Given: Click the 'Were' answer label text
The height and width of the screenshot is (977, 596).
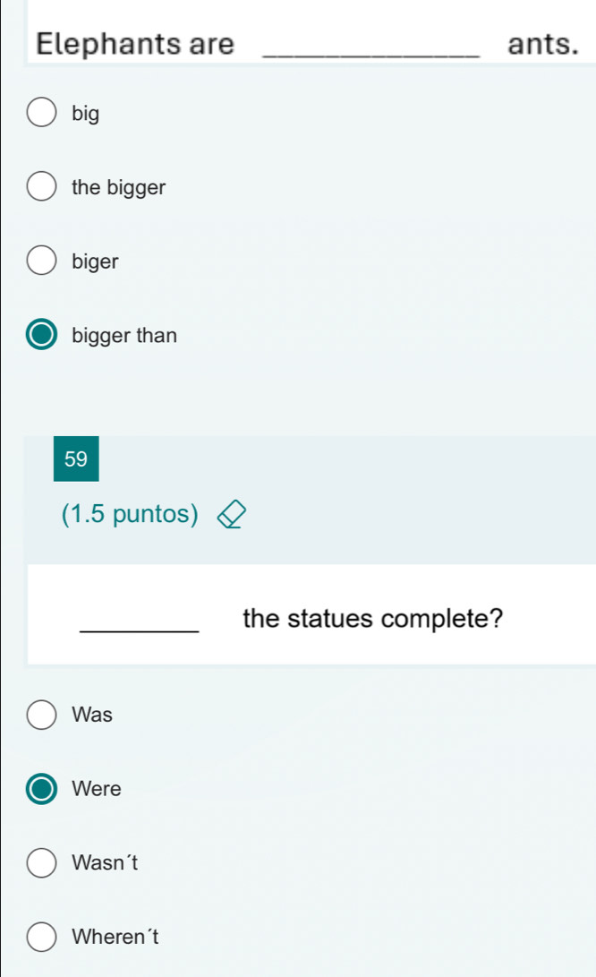Looking at the screenshot, I should [97, 789].
